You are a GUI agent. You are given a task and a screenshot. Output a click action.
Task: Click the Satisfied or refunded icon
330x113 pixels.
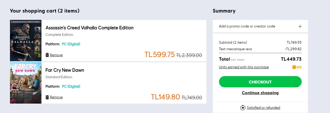pyautogui.click(x=243, y=108)
